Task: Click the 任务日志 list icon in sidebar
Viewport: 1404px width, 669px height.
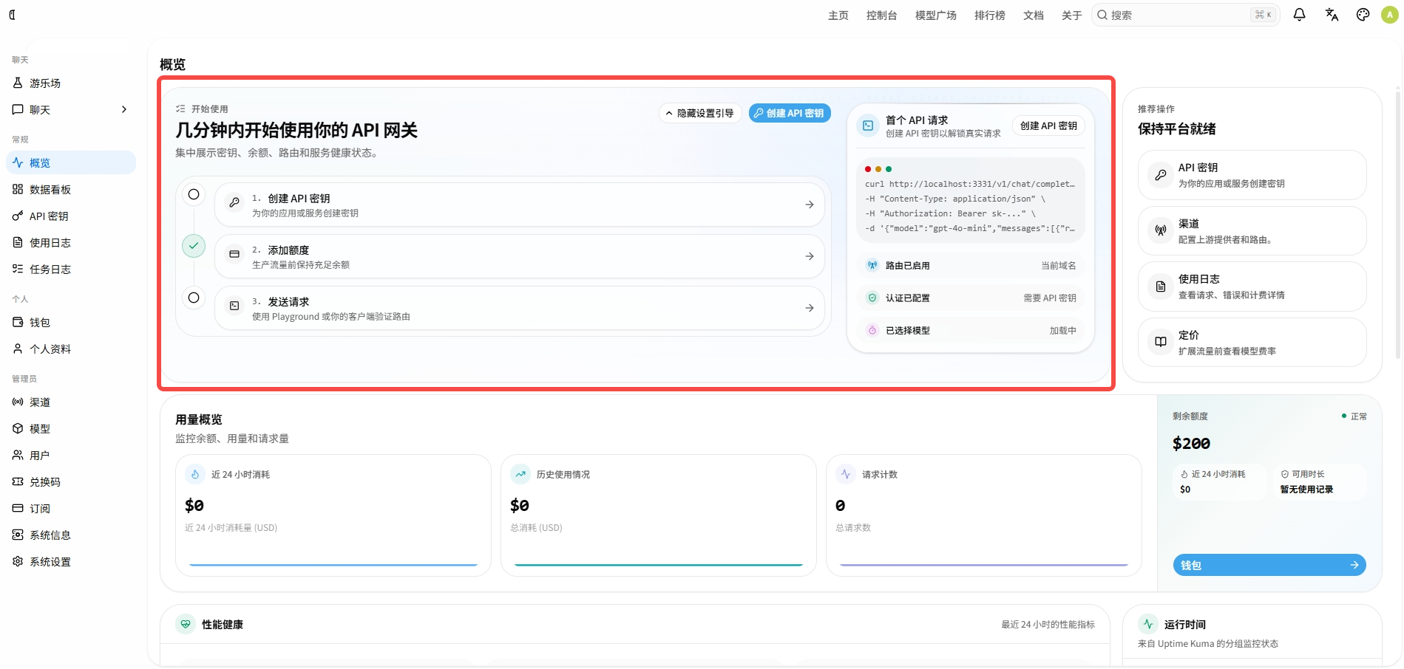Action: point(18,269)
